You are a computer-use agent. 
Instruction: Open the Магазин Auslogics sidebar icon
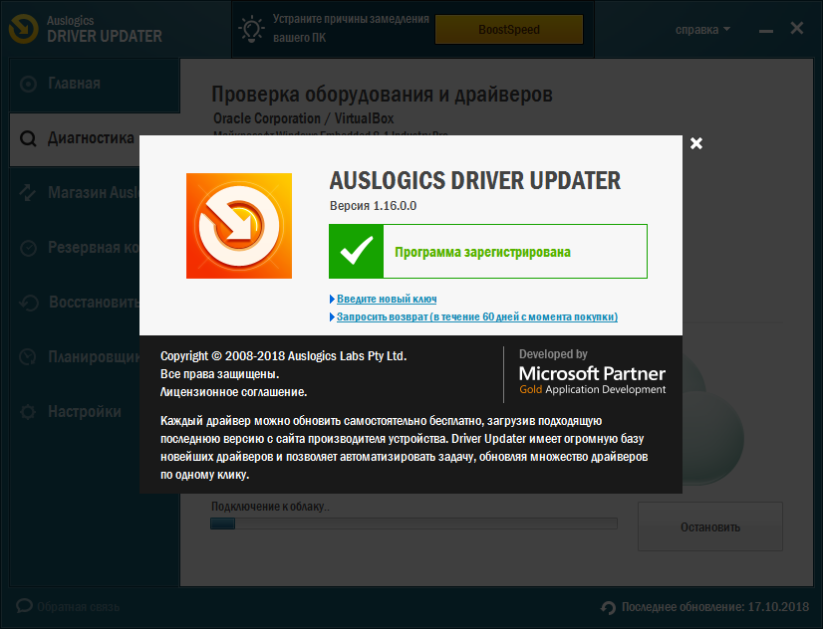coord(27,193)
